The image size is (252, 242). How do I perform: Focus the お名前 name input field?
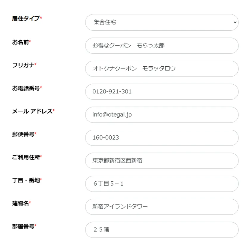[162, 46]
